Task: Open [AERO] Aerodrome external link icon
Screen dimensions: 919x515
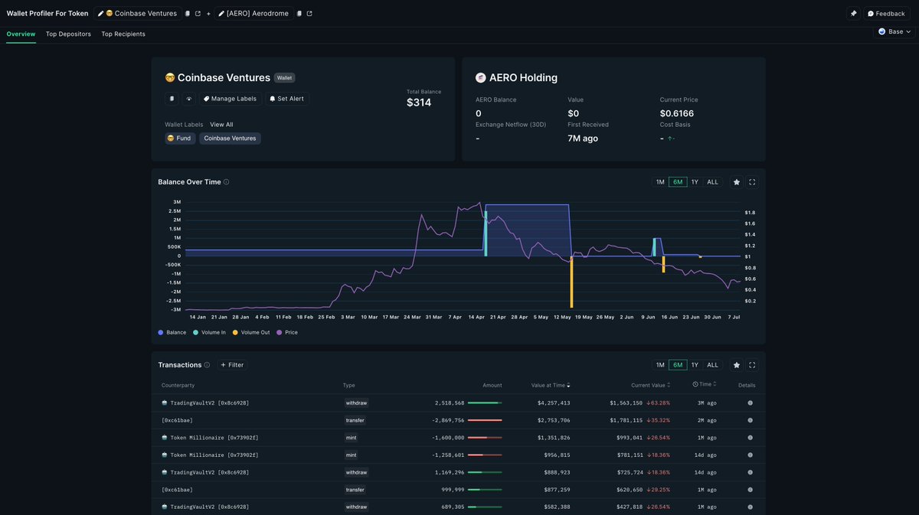Action: coord(309,14)
